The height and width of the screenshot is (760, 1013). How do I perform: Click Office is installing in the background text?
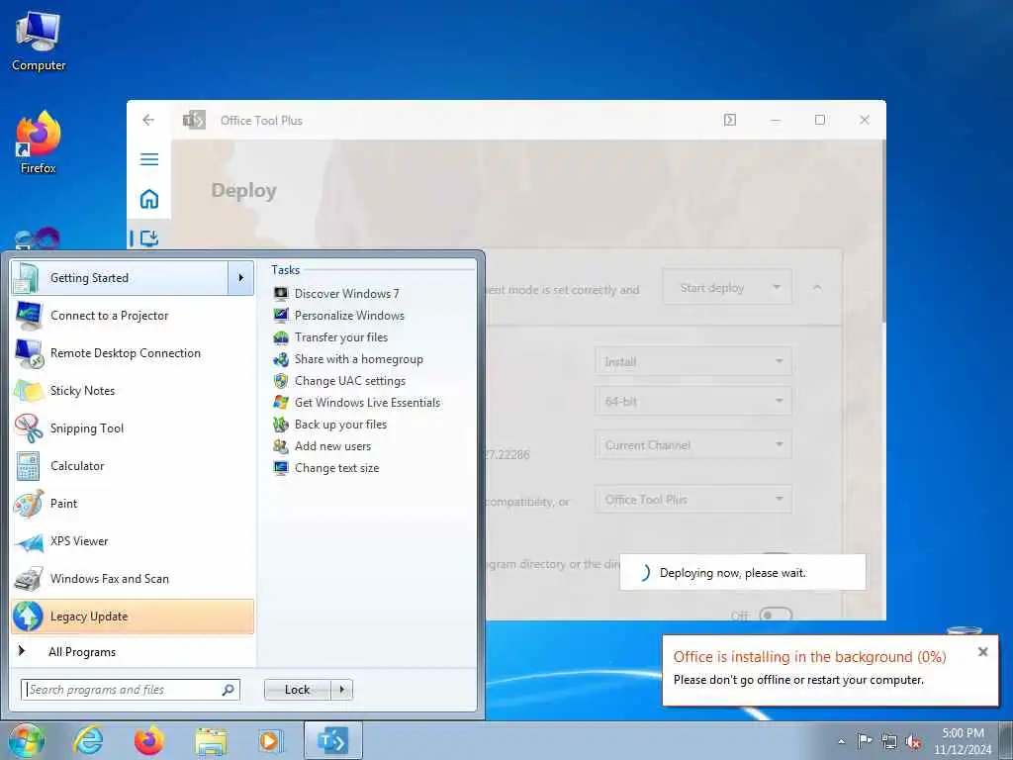tap(809, 657)
